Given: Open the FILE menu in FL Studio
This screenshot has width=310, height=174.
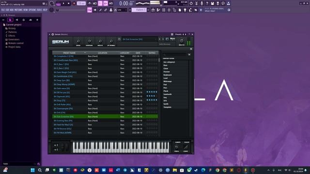Looking at the screenshot, I should pyautogui.click(x=3, y=10).
